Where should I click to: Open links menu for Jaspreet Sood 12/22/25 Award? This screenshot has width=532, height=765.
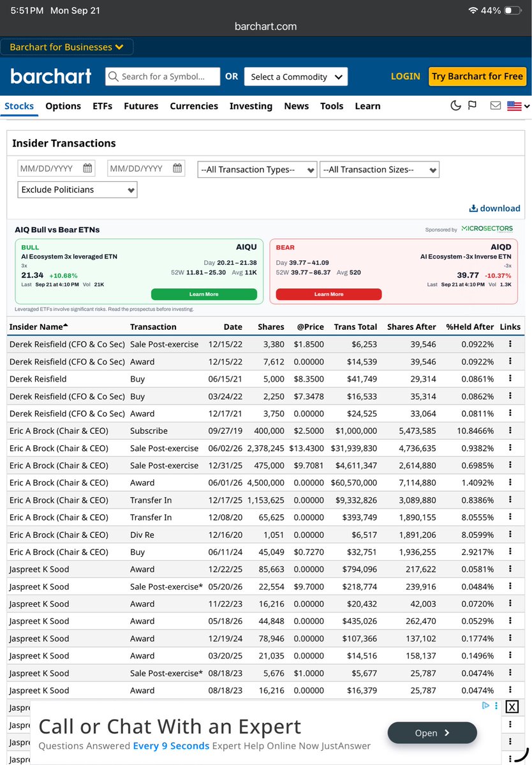510,569
